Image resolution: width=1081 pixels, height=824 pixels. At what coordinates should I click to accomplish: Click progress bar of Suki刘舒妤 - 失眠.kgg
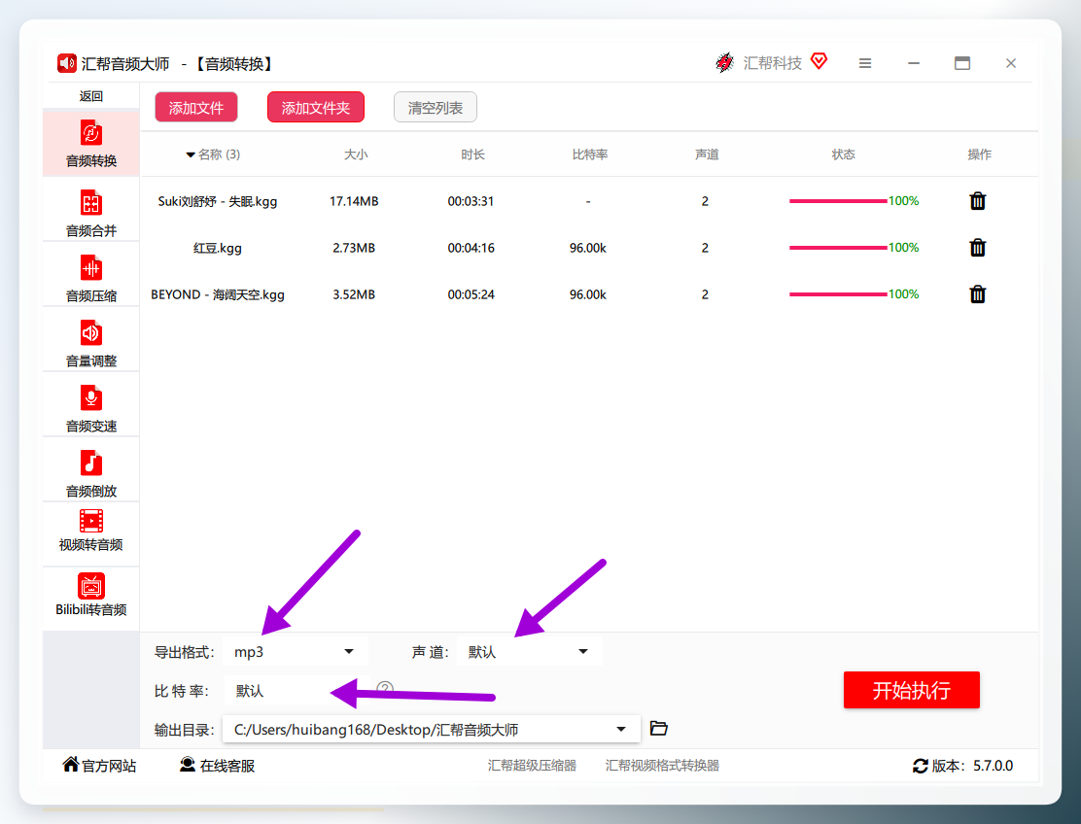coord(838,201)
